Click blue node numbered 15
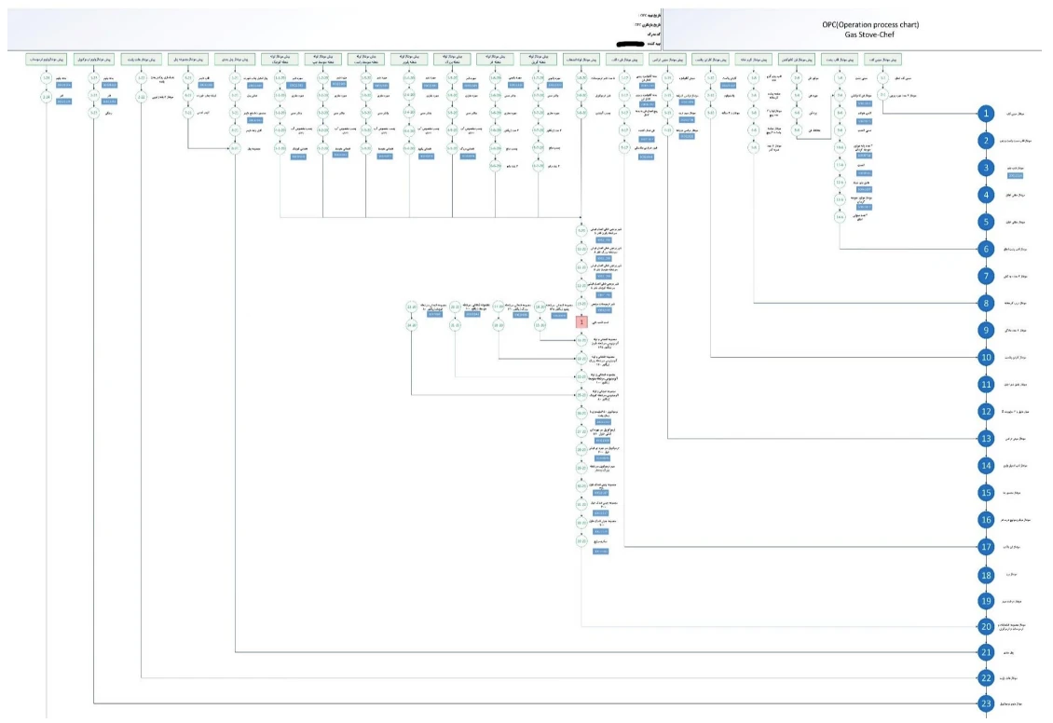The width and height of the screenshot is (1053, 723). [986, 492]
